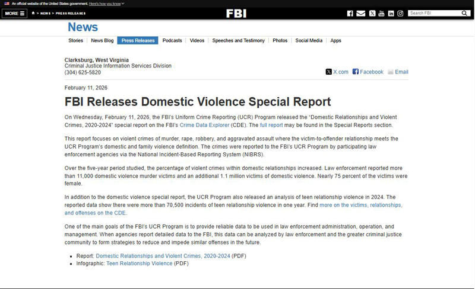Viewport: 475px width, 289px height.
Task: Click the search magnifier icon
Action: (464, 13)
